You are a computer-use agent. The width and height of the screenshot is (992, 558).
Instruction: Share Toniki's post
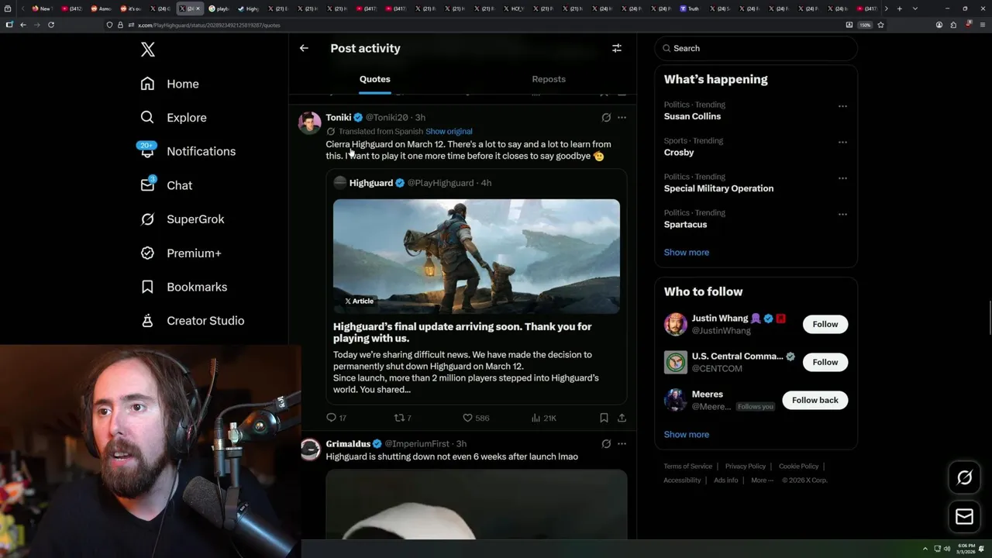point(622,418)
